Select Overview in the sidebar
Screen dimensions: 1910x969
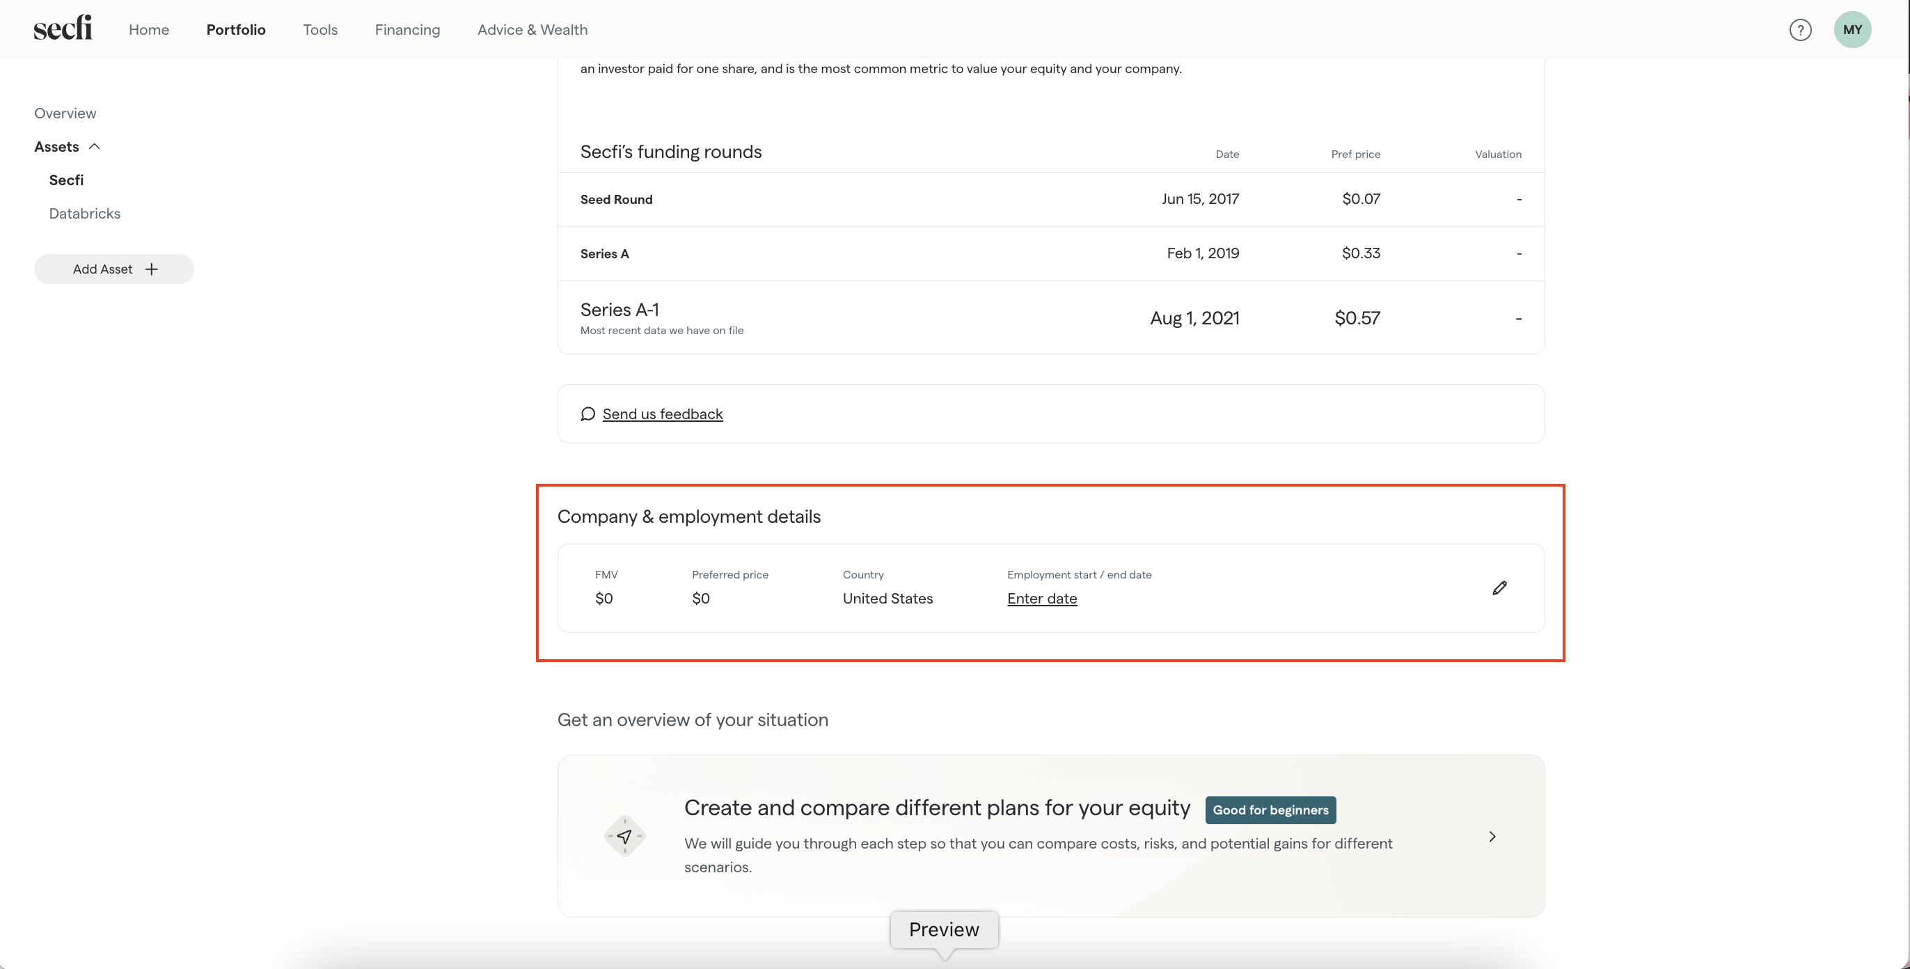(65, 113)
